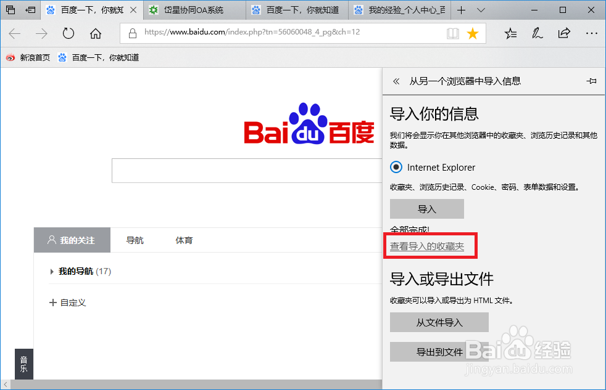Go to the Home page icon
606x390 pixels.
[x=96, y=33]
